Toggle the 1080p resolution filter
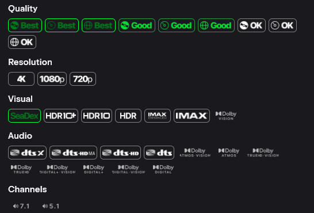The width and height of the screenshot is (314, 213). [52, 79]
